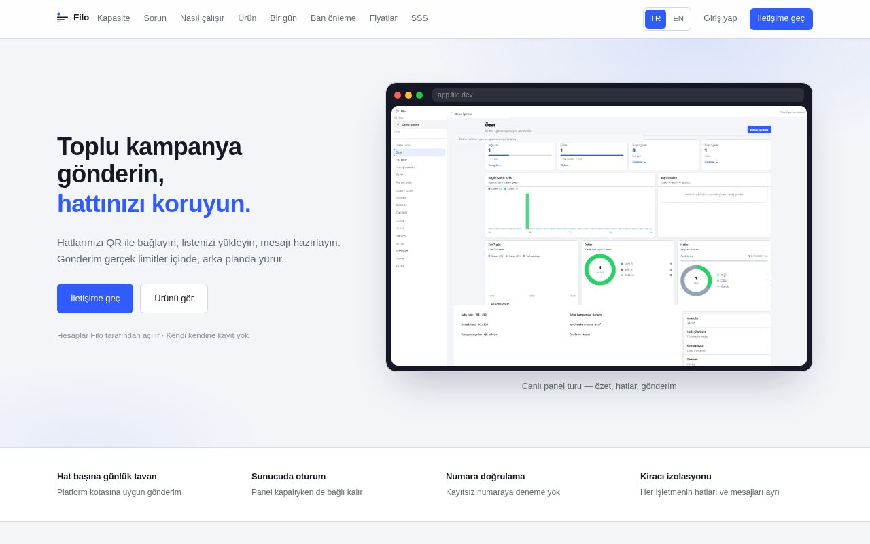Click the paragraph starting "Hatlarınızı QR ile bağlayın"
This screenshot has width=870, height=544.
(198, 251)
